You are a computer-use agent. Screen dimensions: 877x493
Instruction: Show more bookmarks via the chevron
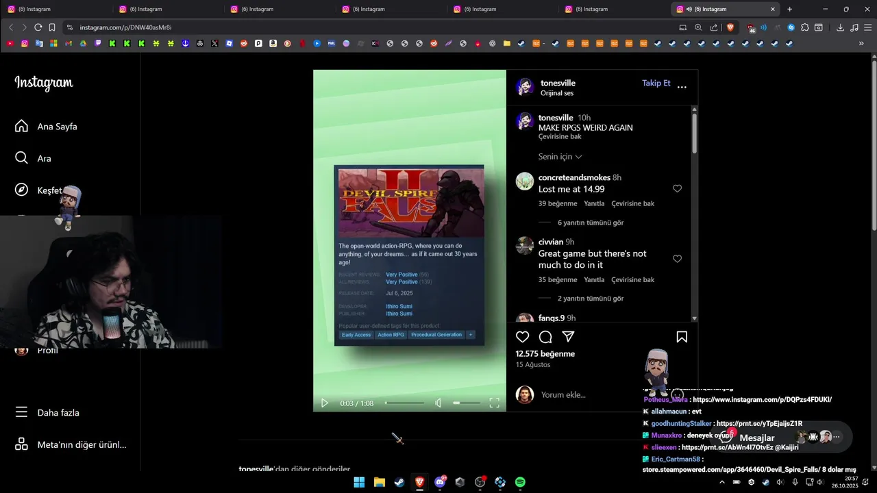click(x=861, y=43)
